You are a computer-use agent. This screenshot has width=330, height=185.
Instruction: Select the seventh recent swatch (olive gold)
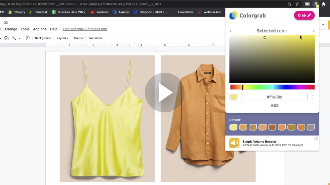[x=292, y=127]
